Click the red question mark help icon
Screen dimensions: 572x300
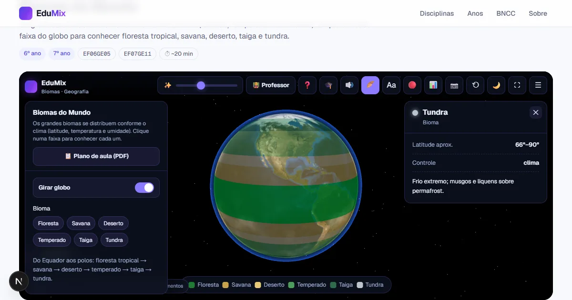307,85
